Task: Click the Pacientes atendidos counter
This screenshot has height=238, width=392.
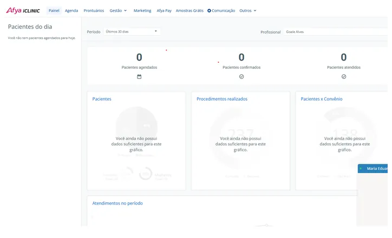Action: (344, 57)
